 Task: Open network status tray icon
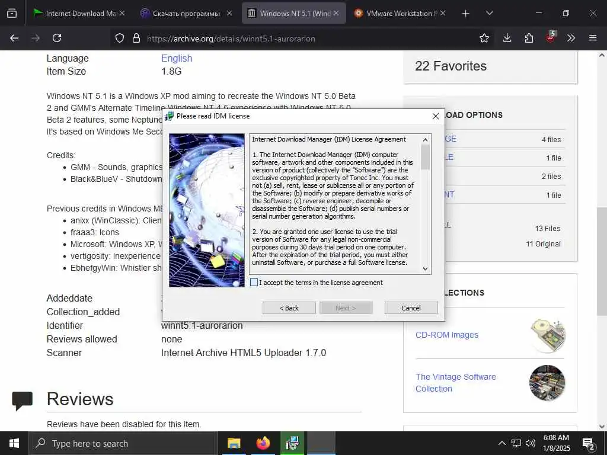pyautogui.click(x=516, y=443)
